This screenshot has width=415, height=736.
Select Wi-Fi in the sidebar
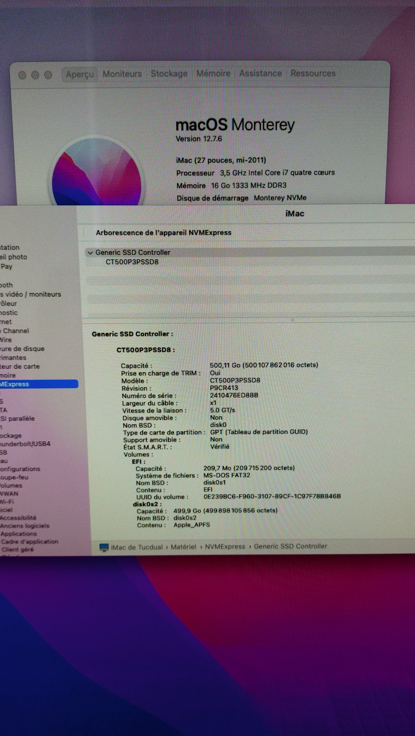click(x=7, y=502)
